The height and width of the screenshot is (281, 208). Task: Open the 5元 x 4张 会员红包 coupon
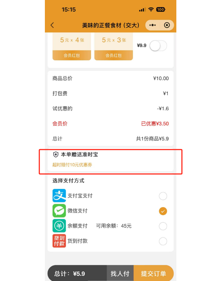click(x=72, y=46)
